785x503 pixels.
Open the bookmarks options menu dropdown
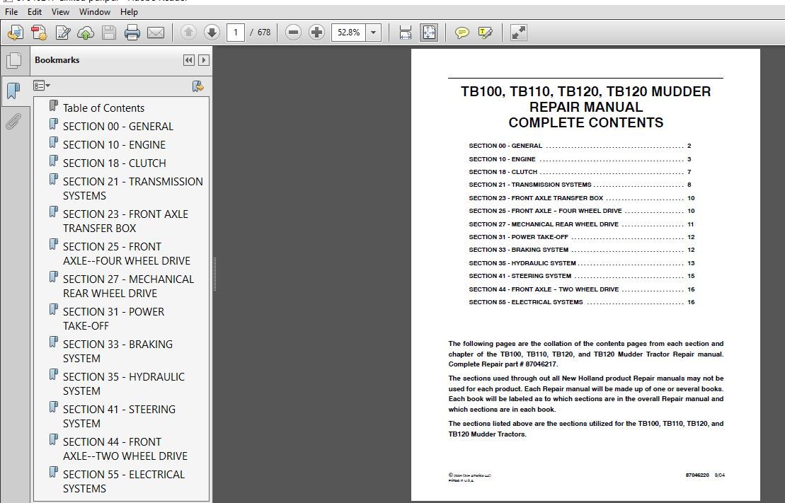click(x=42, y=86)
